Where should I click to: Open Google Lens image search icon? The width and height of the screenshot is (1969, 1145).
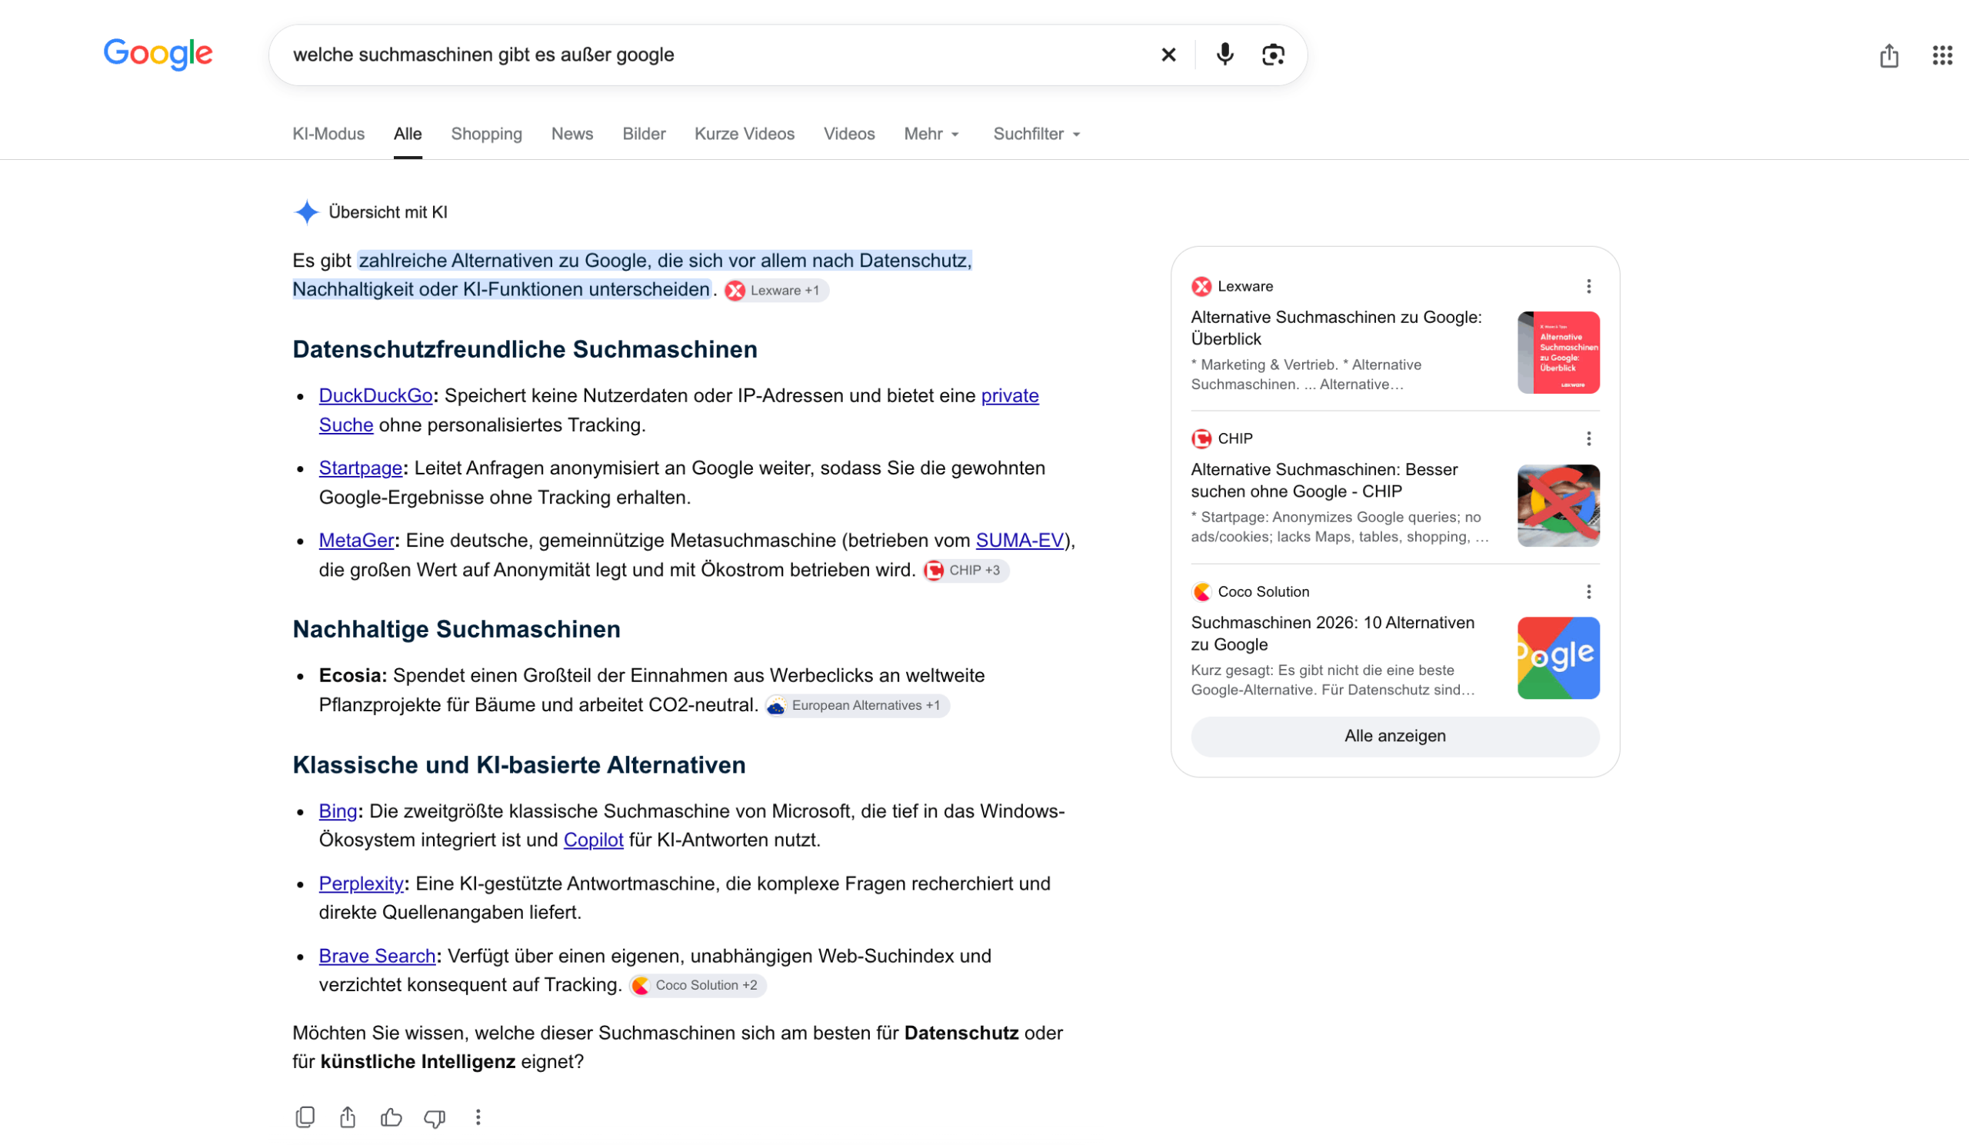(1273, 55)
